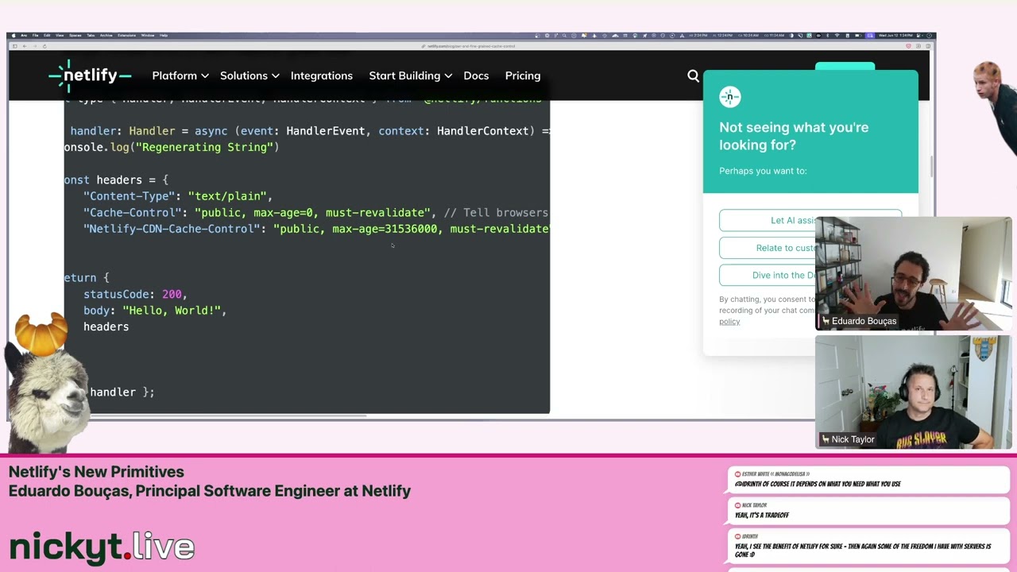The height and width of the screenshot is (572, 1017).
Task: Open the Arc application menu
Action: (x=24, y=35)
